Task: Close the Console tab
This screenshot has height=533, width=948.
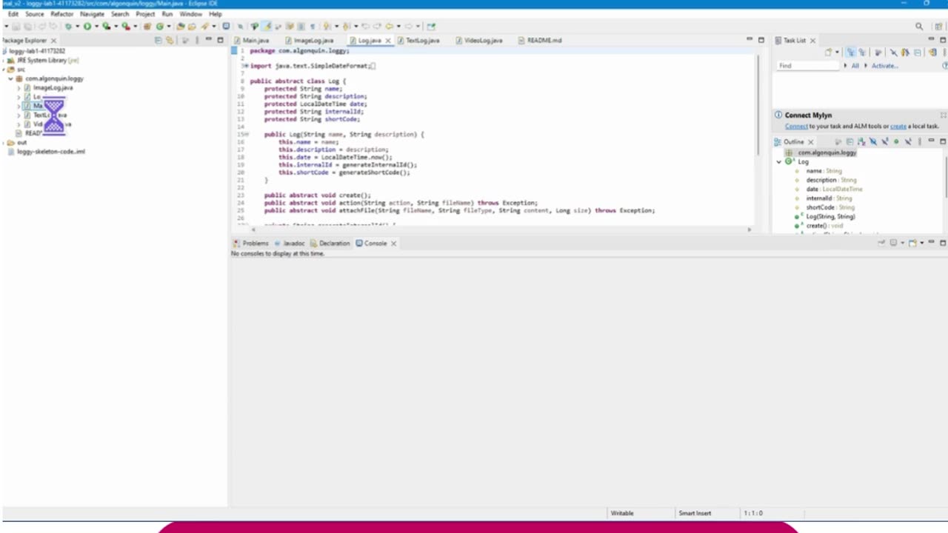Action: click(393, 243)
